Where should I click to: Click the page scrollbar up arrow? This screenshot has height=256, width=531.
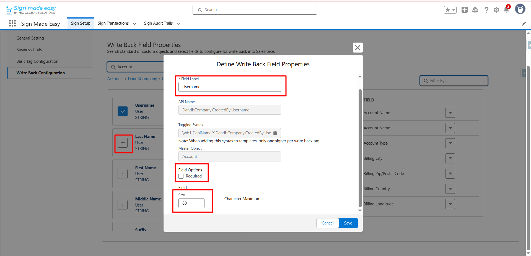point(528,33)
